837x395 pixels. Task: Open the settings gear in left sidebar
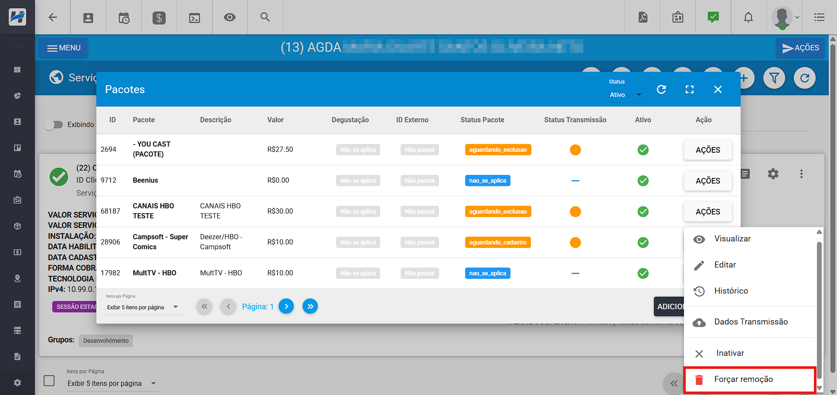point(17,383)
